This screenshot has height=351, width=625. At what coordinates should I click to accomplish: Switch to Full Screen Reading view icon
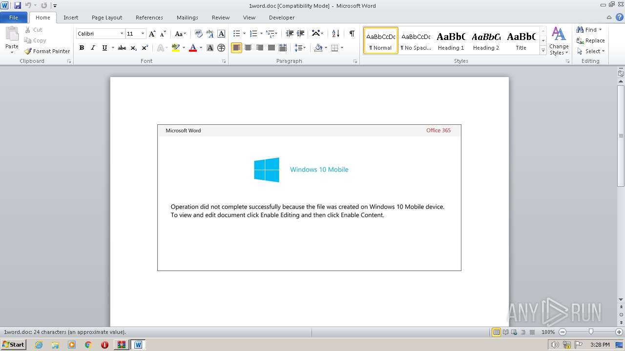click(x=505, y=332)
